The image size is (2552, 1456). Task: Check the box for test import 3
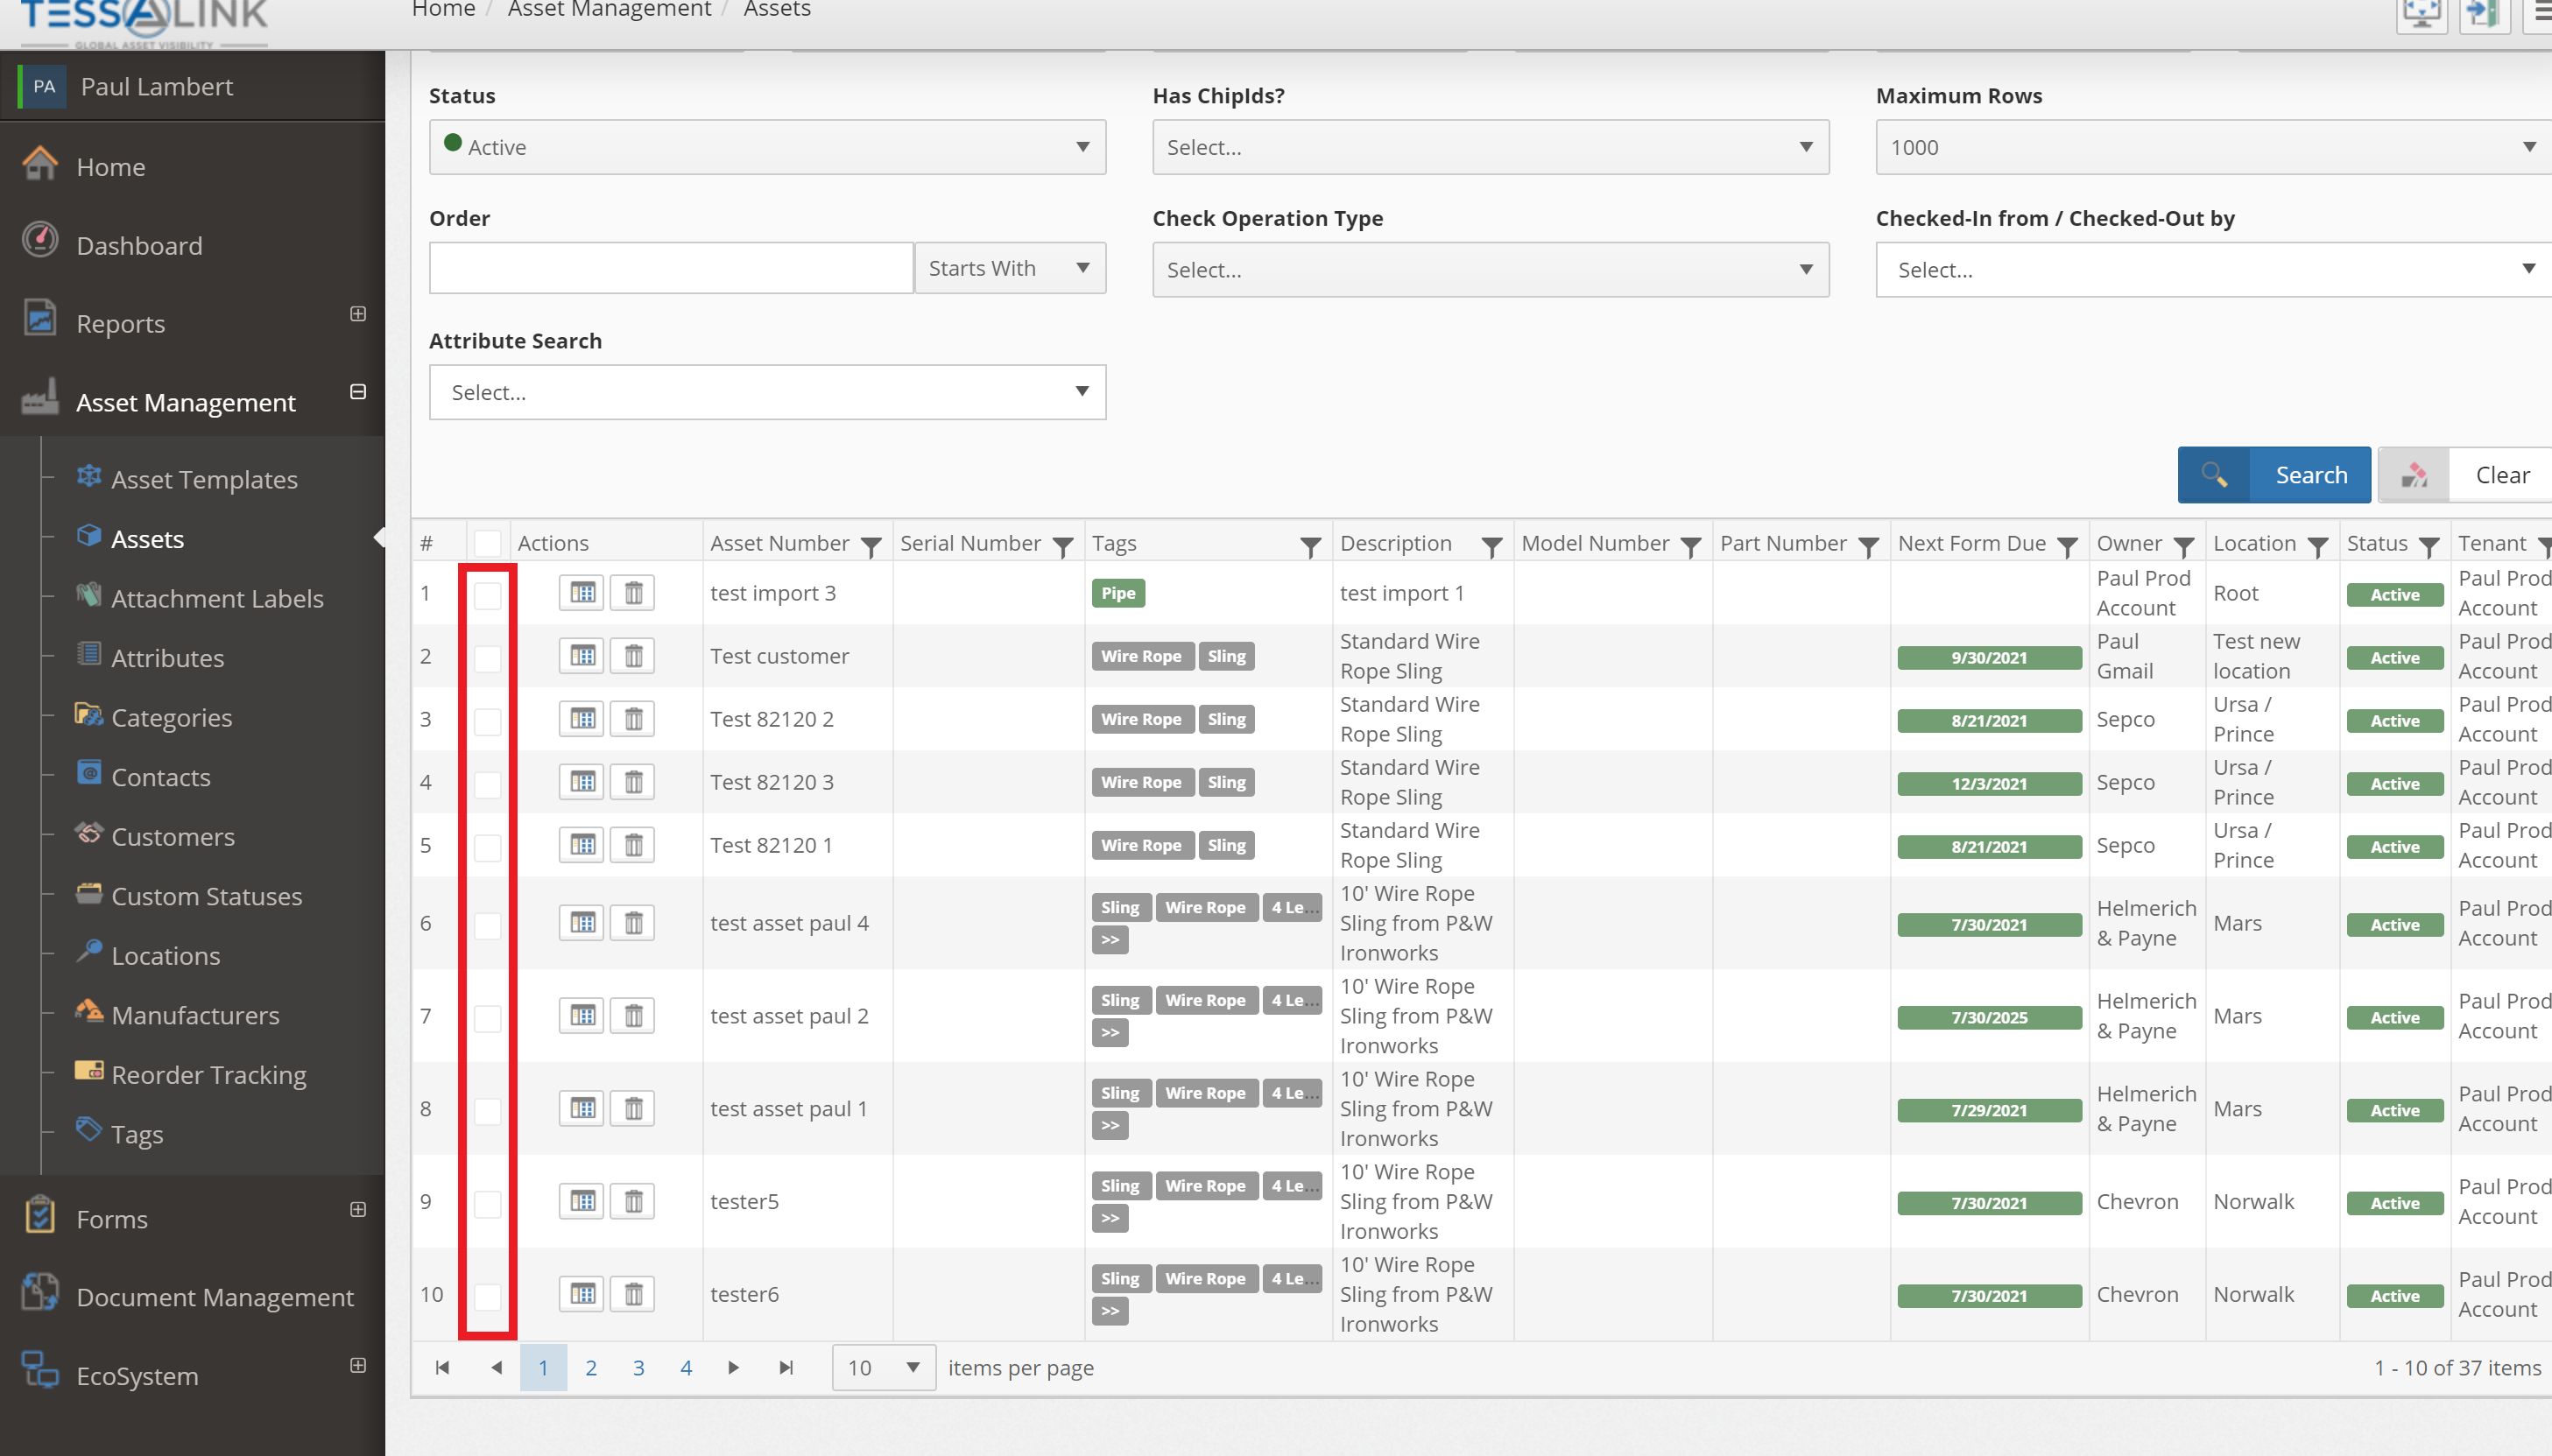click(487, 595)
